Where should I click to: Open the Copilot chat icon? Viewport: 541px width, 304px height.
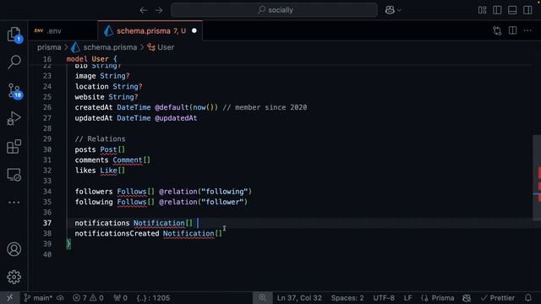tap(390, 10)
